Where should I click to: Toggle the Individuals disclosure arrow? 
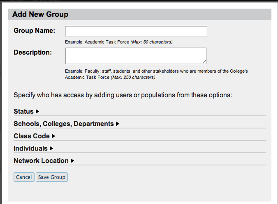51,149
